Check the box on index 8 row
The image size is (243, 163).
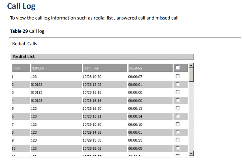pos(178,132)
